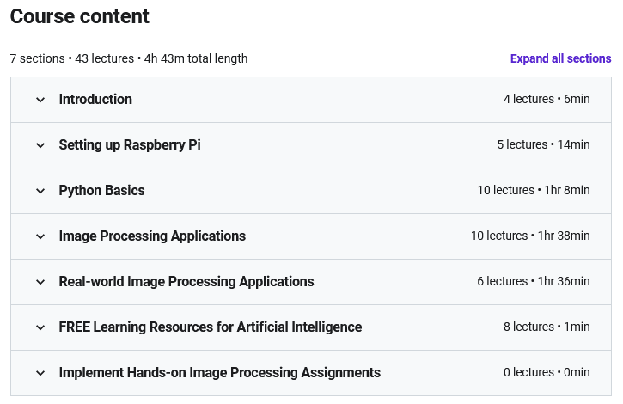Click chevron beside FREE Learning Resources section
This screenshot has height=404, width=623.
click(x=40, y=327)
